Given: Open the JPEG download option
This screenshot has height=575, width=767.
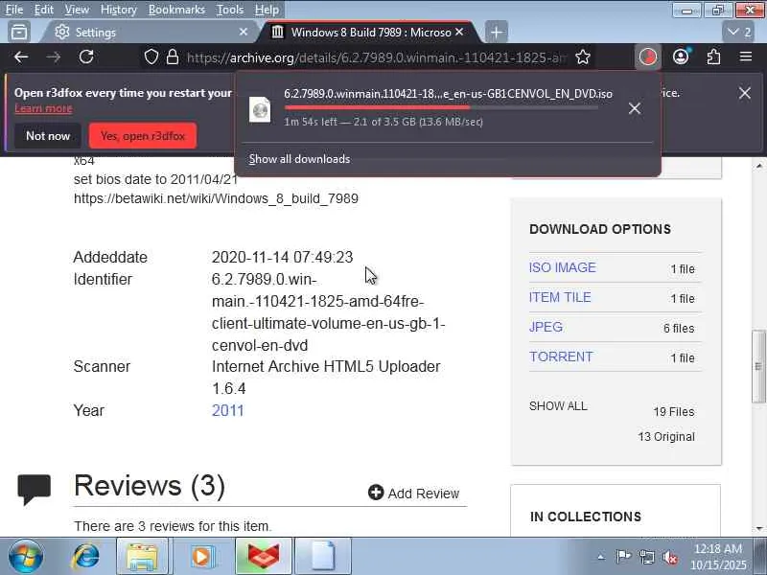Looking at the screenshot, I should (x=546, y=327).
